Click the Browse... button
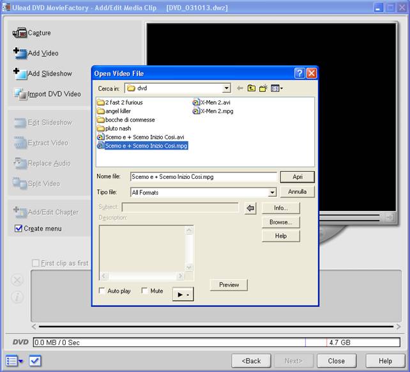Screen dimensions: 410x372 [281, 222]
